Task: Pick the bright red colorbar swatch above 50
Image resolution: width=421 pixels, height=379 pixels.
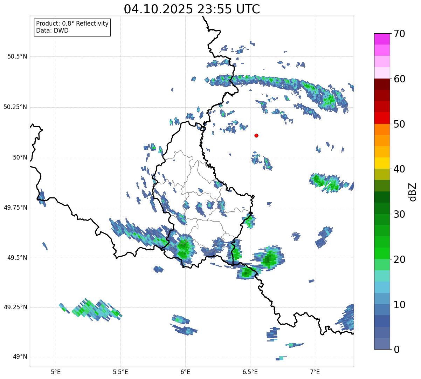Action: point(382,118)
